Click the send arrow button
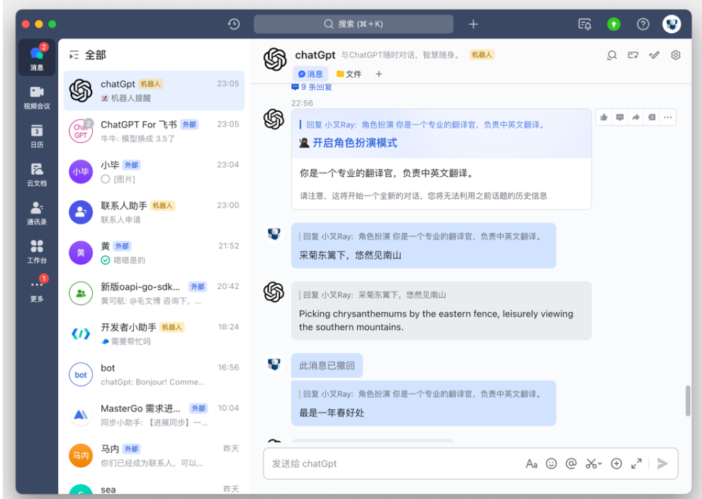The height and width of the screenshot is (499, 702). (662, 464)
